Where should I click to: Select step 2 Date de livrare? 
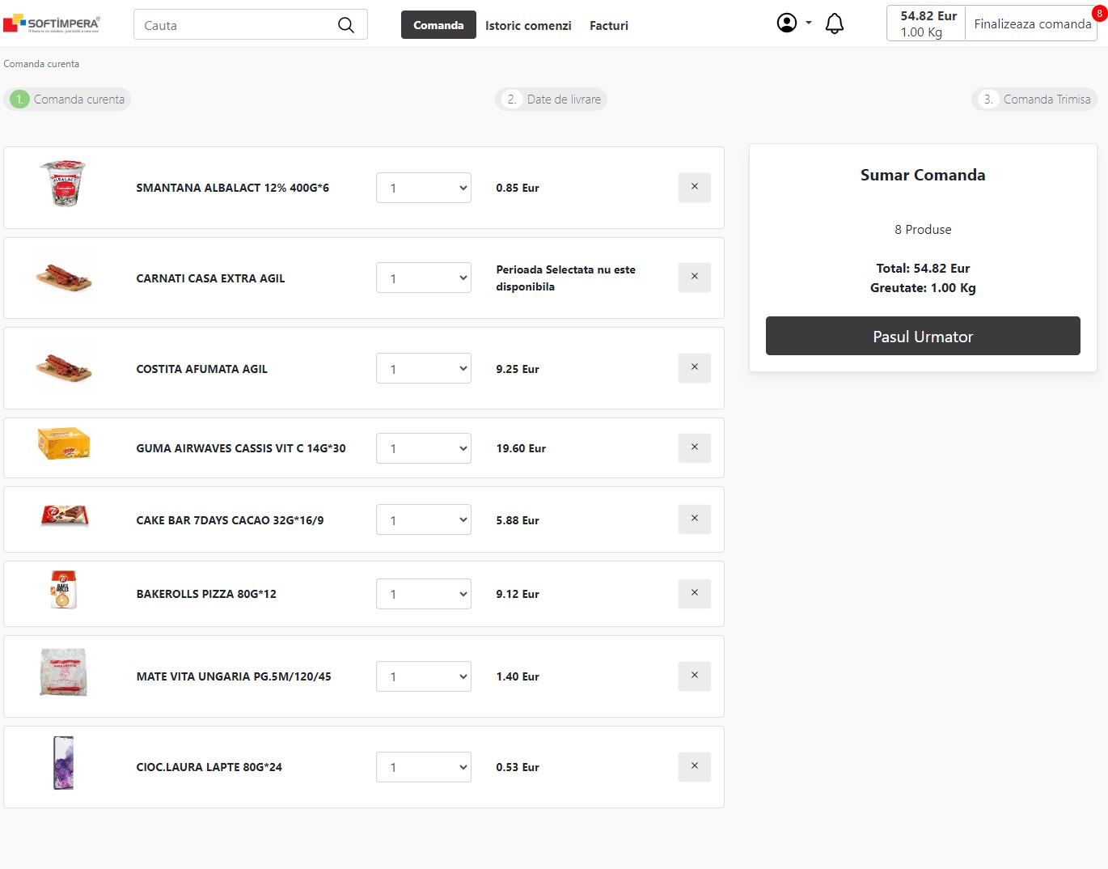(552, 100)
